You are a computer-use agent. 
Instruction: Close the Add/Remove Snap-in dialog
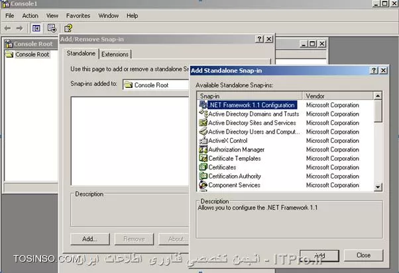tap(269, 39)
